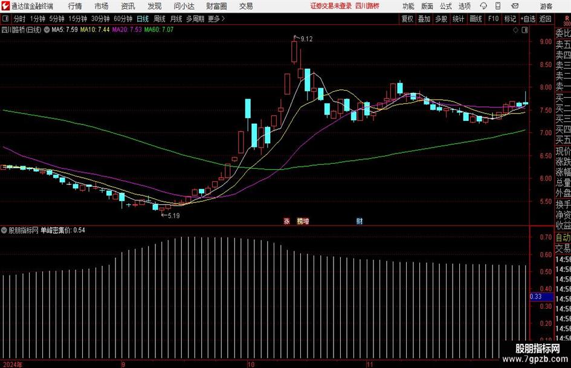Click the 单峰密集价: 0.54 indicator label
This screenshot has width=571, height=368.
coord(63,230)
